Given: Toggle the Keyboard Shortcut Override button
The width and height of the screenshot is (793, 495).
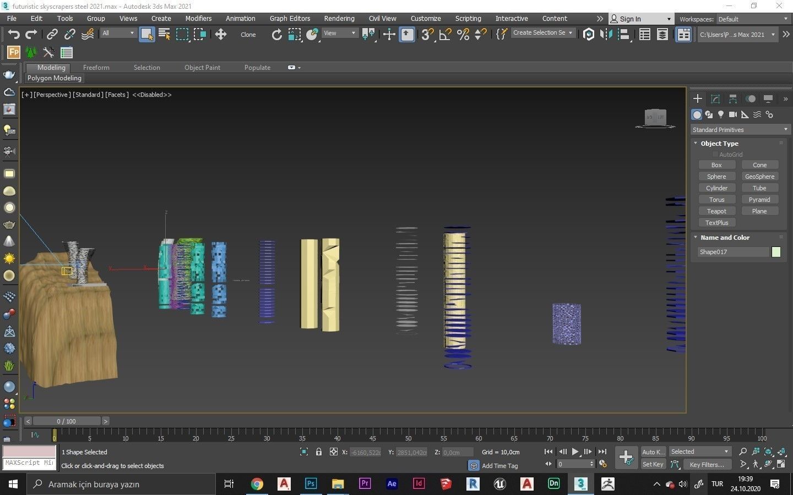Looking at the screenshot, I should pyautogui.click(x=407, y=35).
